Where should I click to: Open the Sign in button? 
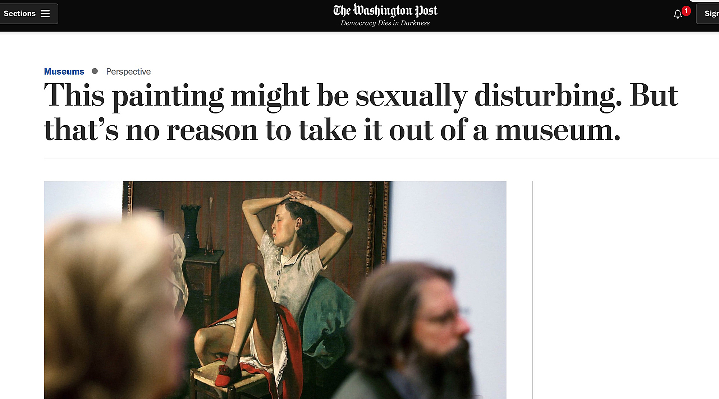click(708, 14)
